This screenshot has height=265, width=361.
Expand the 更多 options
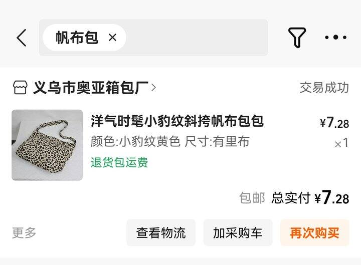pos(24,233)
